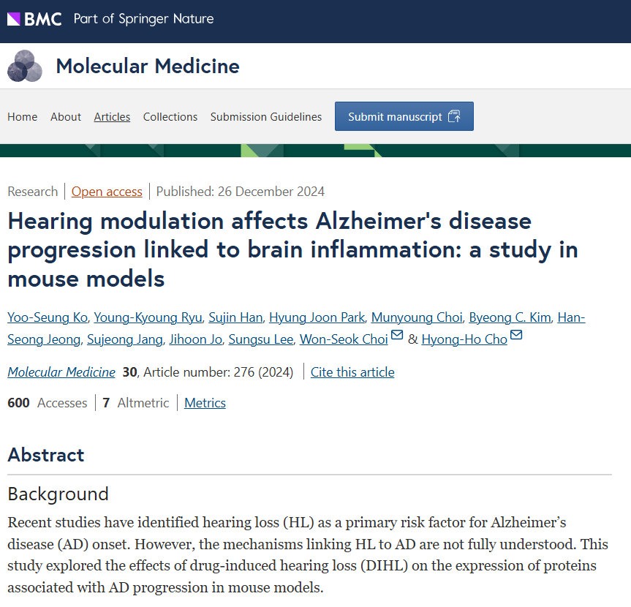Click email envelope icon beside Won-Seok Choi
The width and height of the screenshot is (631, 607).
click(397, 336)
